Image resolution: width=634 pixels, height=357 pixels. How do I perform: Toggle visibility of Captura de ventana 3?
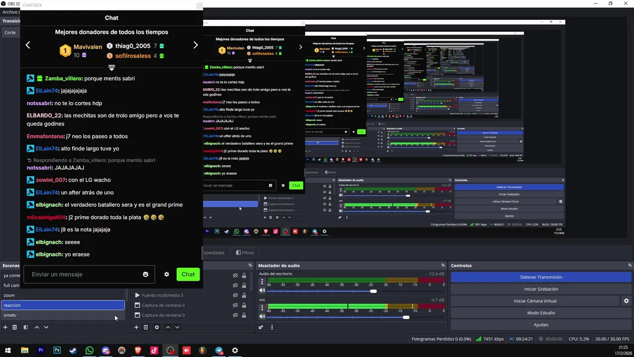click(x=236, y=315)
